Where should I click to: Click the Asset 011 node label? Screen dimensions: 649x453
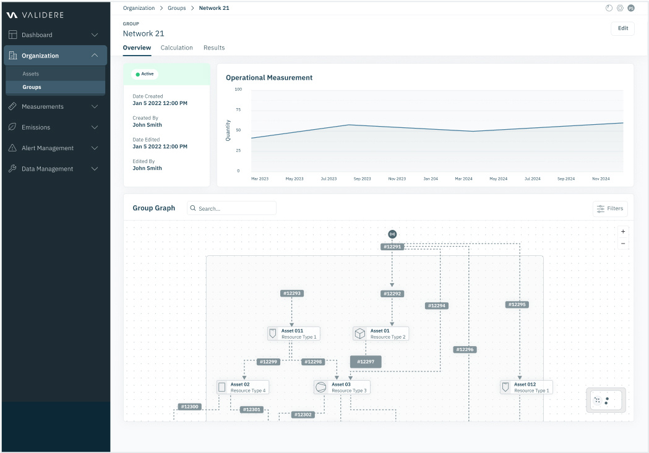pos(292,331)
